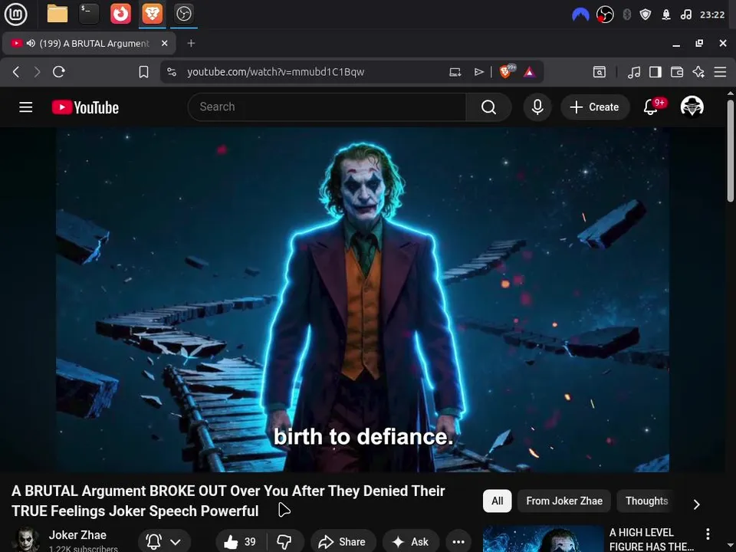The image size is (736, 552).
Task: Expand the subscription notification bell dropdown
Action: tap(164, 542)
